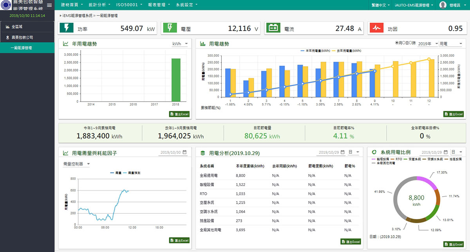Expand the 需量控制器 dropdown

tap(77, 164)
